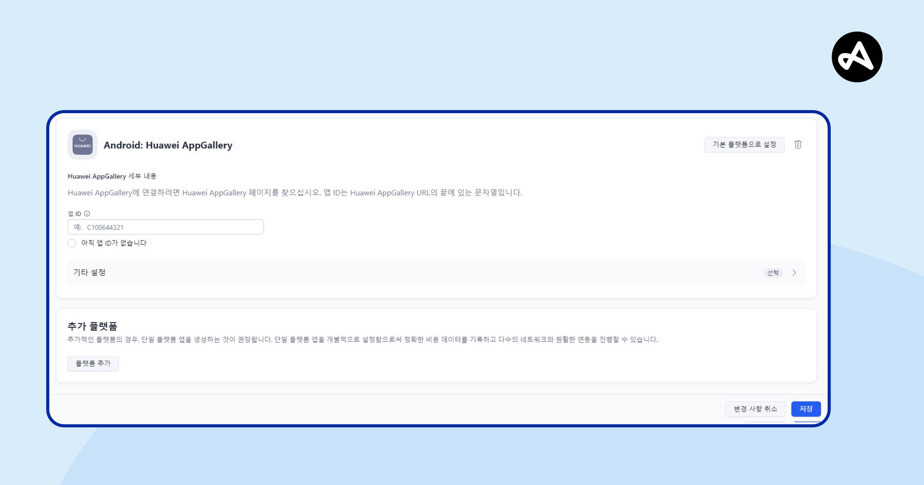Click 기본 플랫폼으로 설정 button

point(744,145)
